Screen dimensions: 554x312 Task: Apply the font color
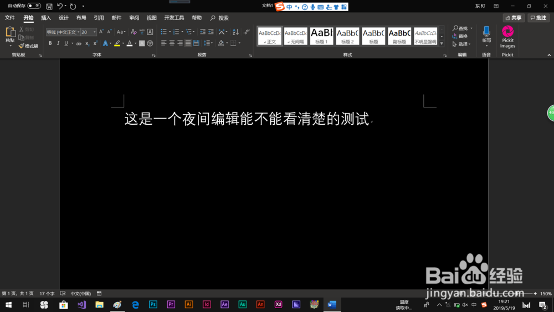(x=130, y=43)
